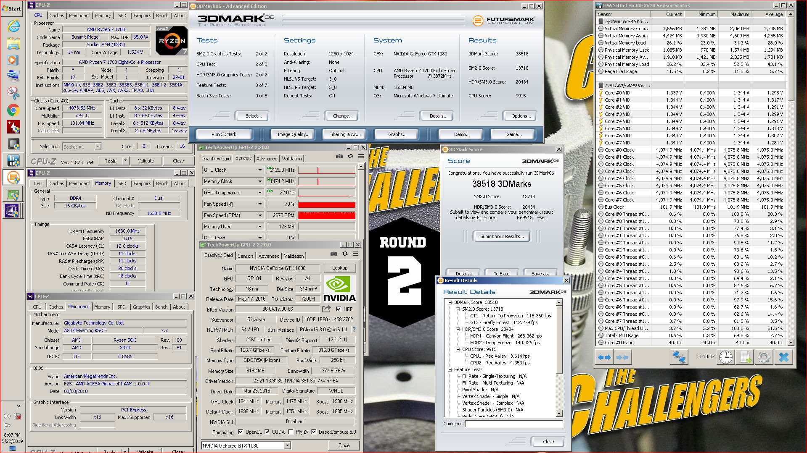807x453 pixels.
Task: Click Image Quality button in 3DMark06
Action: point(293,134)
